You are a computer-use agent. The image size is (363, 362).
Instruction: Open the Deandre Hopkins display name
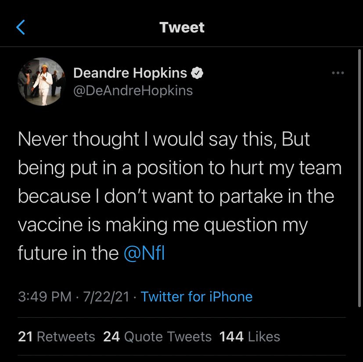coord(130,73)
